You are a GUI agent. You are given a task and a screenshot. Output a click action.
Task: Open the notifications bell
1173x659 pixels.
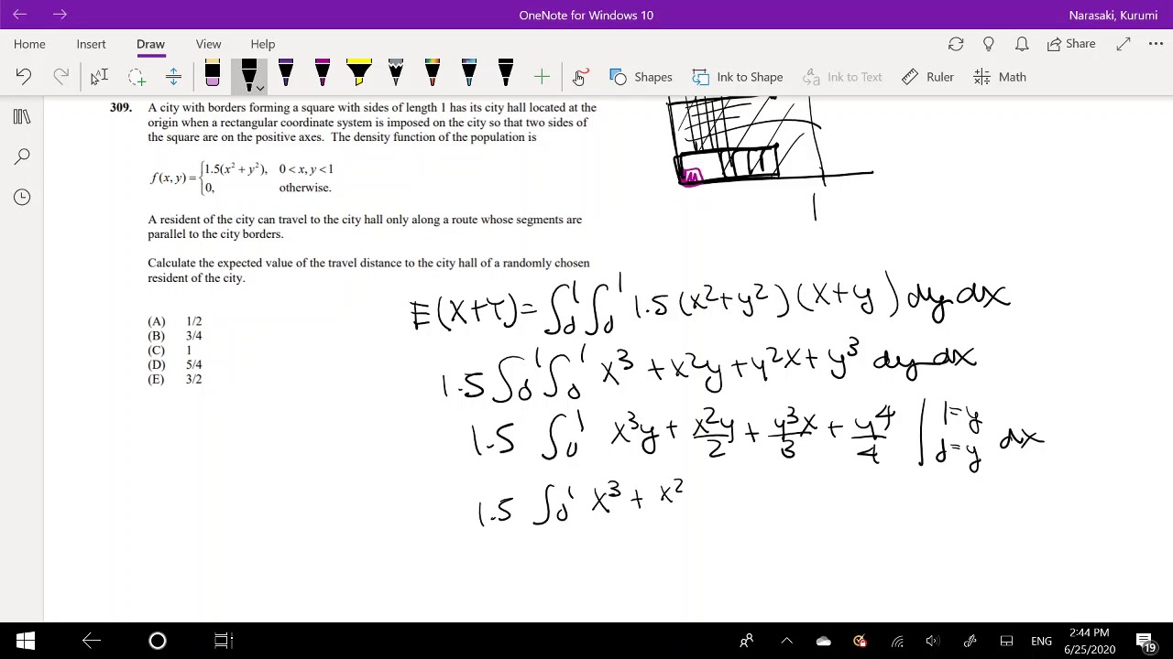[x=1022, y=44]
